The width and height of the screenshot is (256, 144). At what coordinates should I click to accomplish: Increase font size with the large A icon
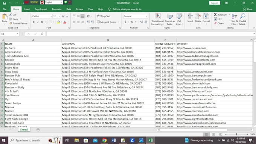tap(63, 16)
